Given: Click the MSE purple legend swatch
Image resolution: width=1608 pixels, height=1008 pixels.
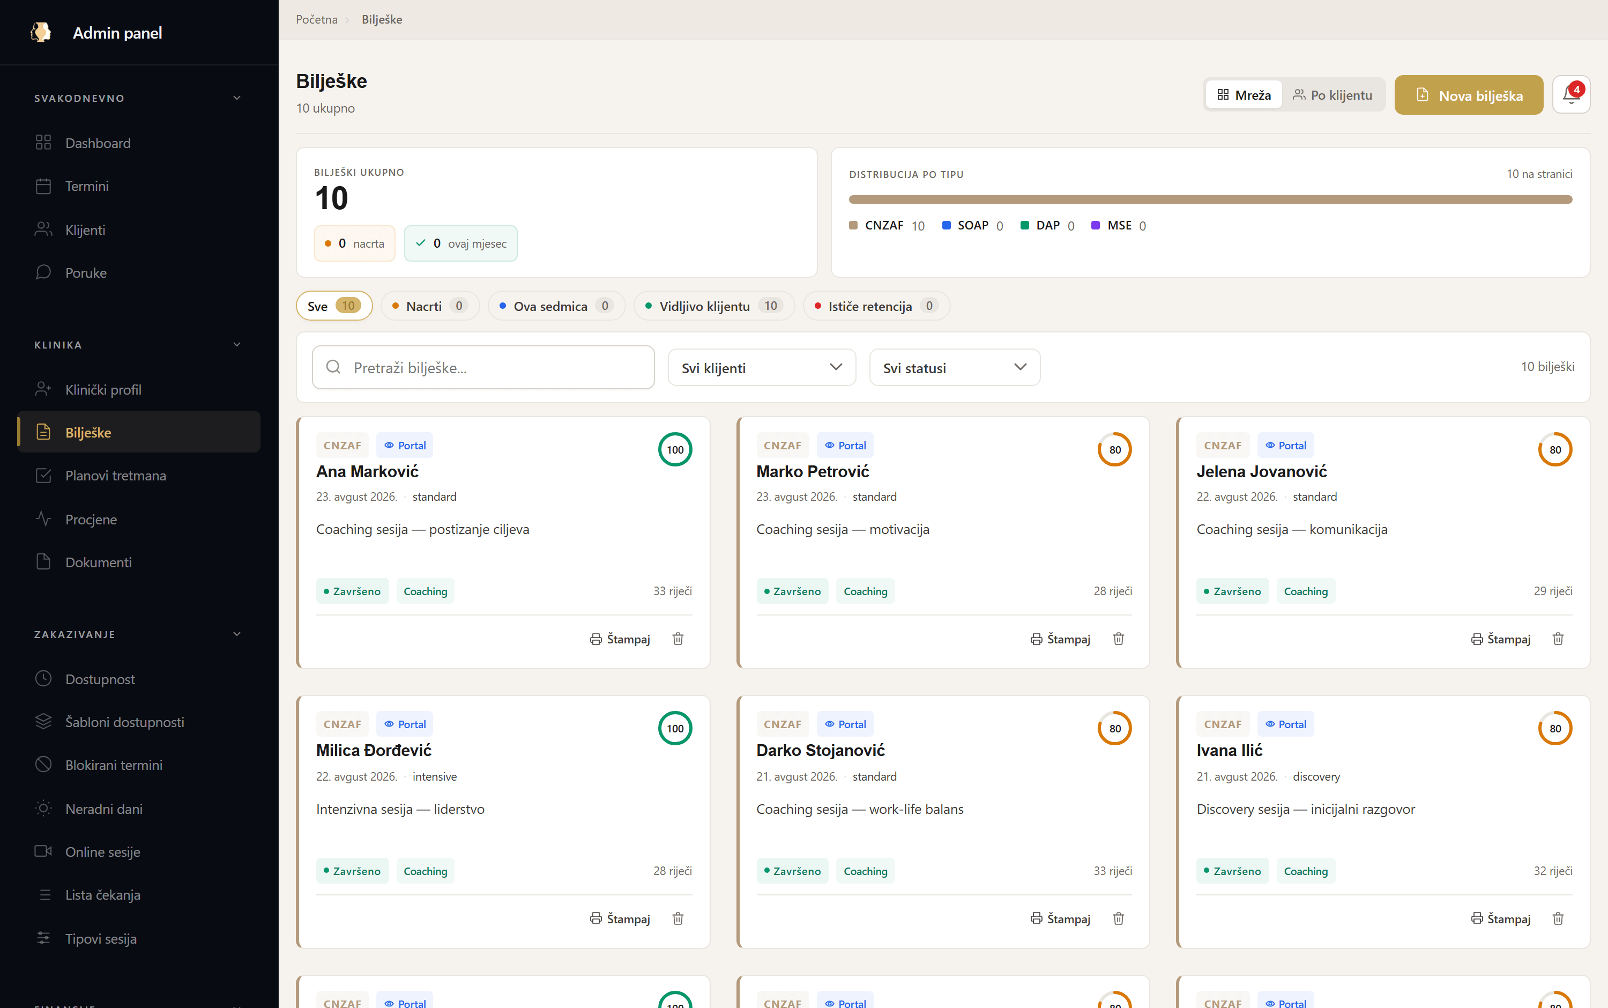Looking at the screenshot, I should (x=1095, y=225).
